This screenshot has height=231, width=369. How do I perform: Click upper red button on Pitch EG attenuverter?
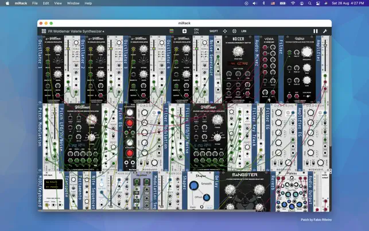(130, 123)
